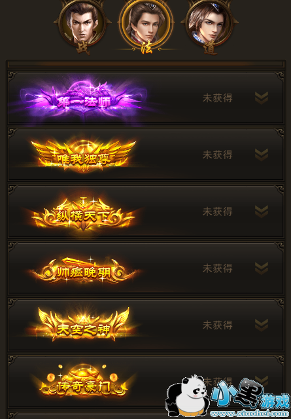This screenshot has width=291, height=419.
Task: Click 未获得 status in 唯我独尊 row
Action: [x=217, y=155]
